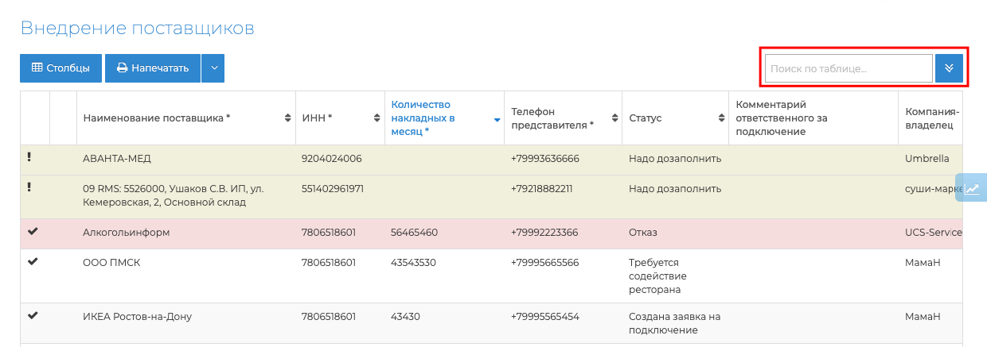Click the checkmark for ИКЕА Ростов-на-Дону

click(x=33, y=315)
